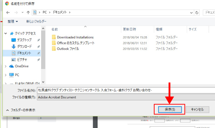
Task: Sort by the 更新日時 column header
Action: pyautogui.click(x=129, y=29)
